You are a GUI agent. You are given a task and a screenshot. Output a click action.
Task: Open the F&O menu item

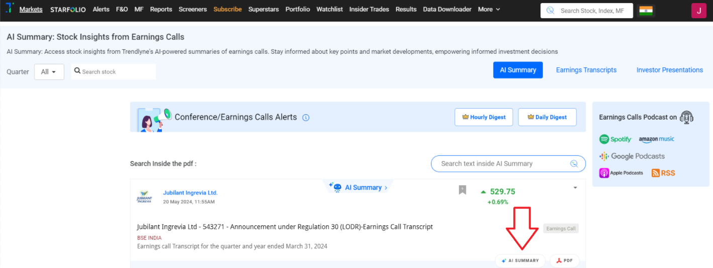(122, 9)
